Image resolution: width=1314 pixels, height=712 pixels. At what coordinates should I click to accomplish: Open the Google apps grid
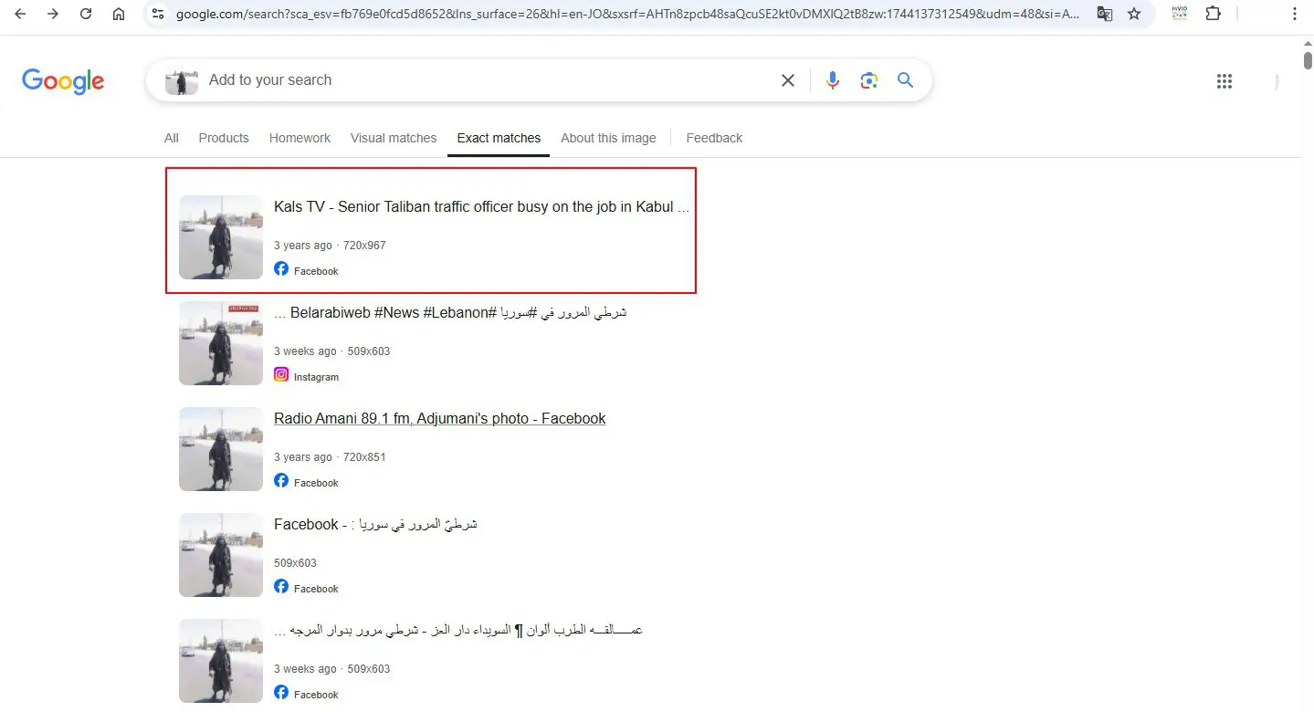coord(1225,81)
